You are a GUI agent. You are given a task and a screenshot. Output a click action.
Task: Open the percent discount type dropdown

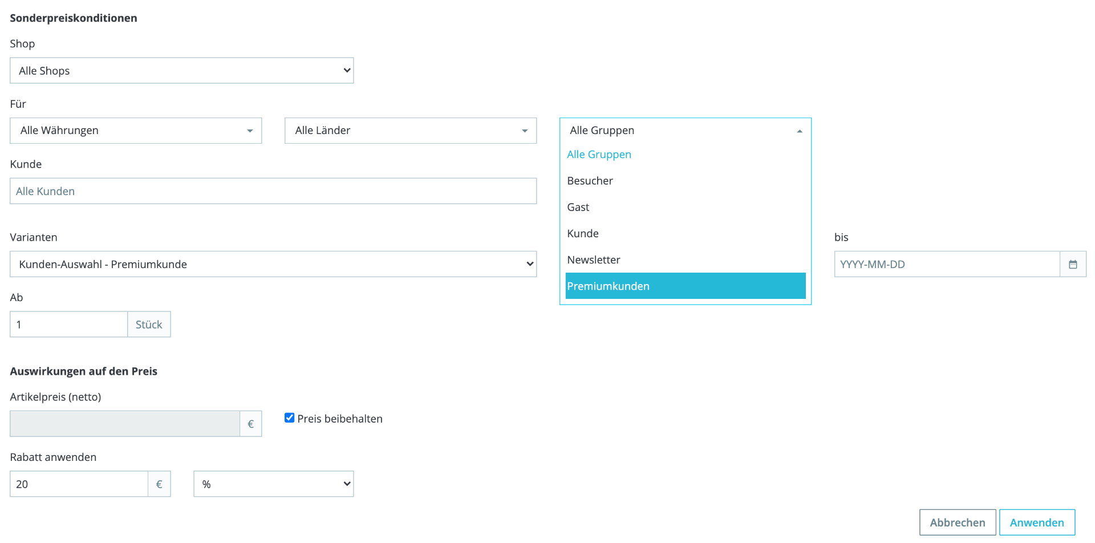(x=274, y=484)
